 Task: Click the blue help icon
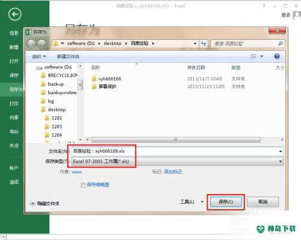pyautogui.click(x=277, y=56)
